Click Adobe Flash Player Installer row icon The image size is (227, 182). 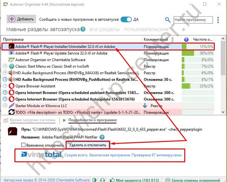coord(12,46)
